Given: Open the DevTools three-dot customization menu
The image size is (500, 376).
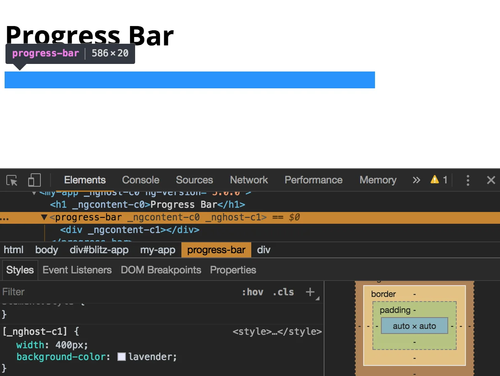Looking at the screenshot, I should tap(468, 180).
